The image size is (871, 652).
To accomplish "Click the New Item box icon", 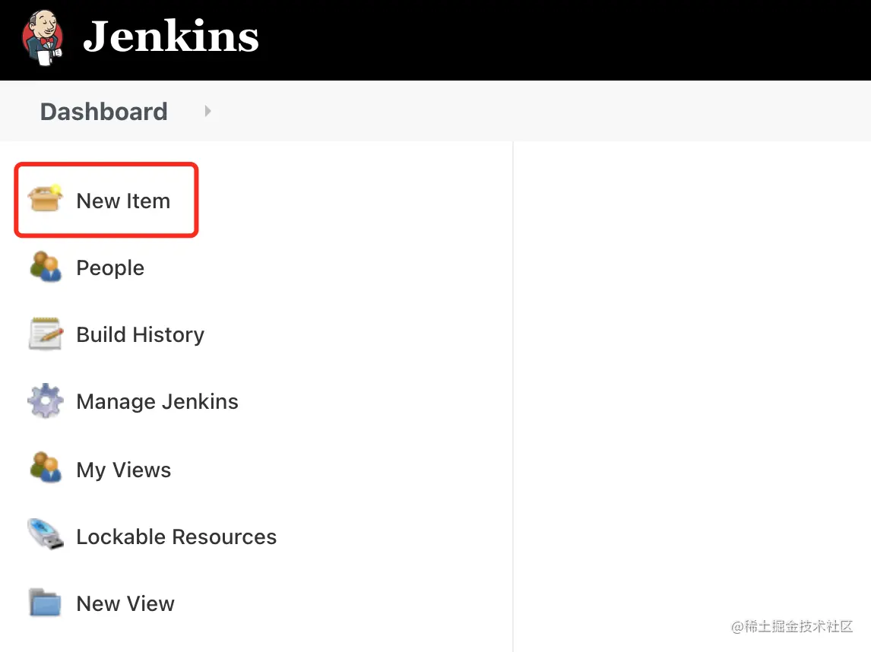I will tap(46, 201).
